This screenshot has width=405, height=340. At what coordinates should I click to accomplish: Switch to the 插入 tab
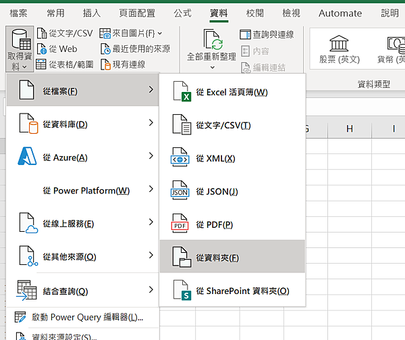[x=91, y=14]
